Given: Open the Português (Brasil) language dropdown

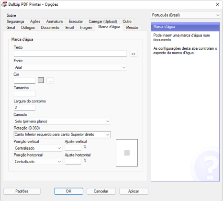Looking at the screenshot, I should [185, 15].
